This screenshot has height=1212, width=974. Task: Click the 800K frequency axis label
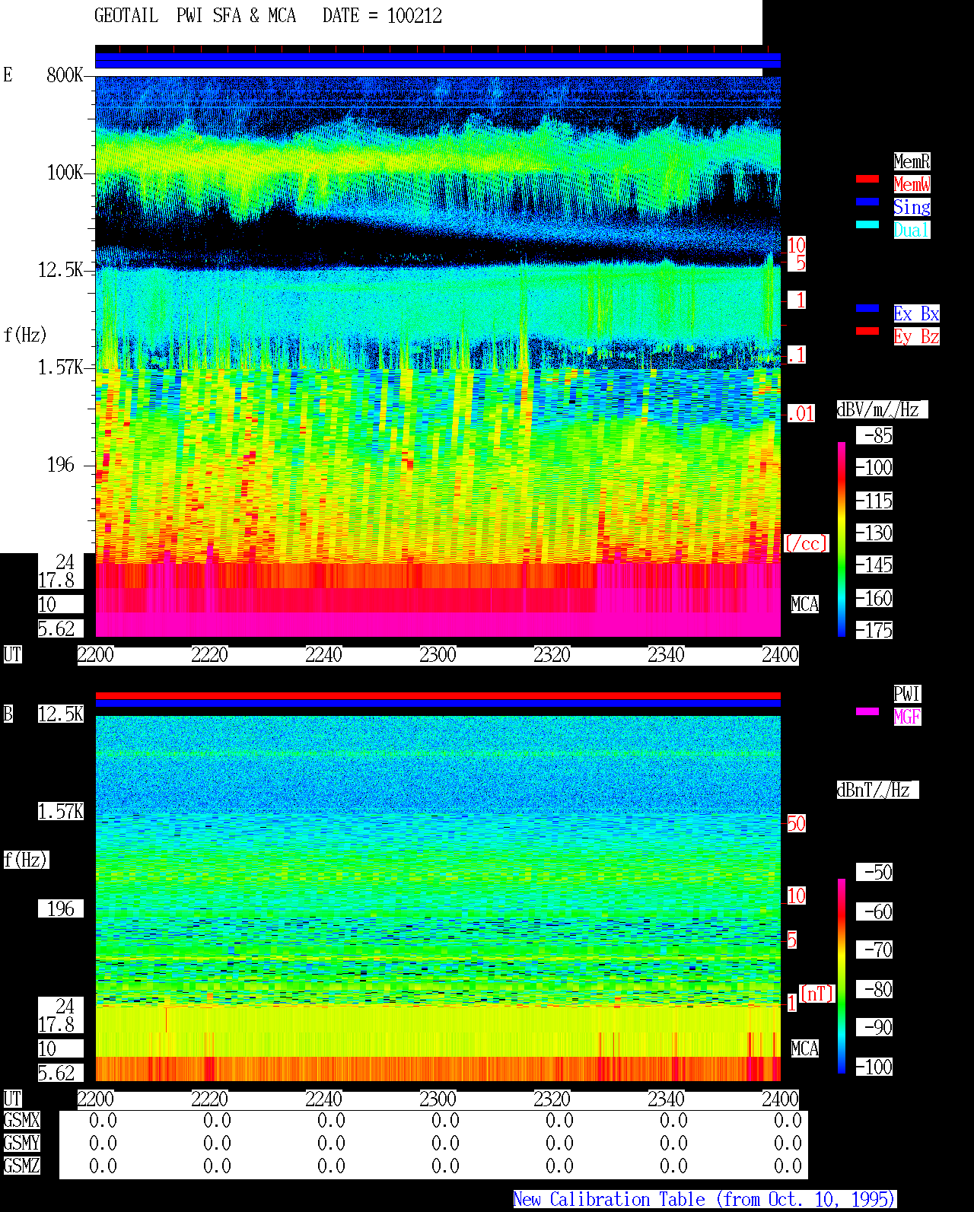pyautogui.click(x=65, y=75)
